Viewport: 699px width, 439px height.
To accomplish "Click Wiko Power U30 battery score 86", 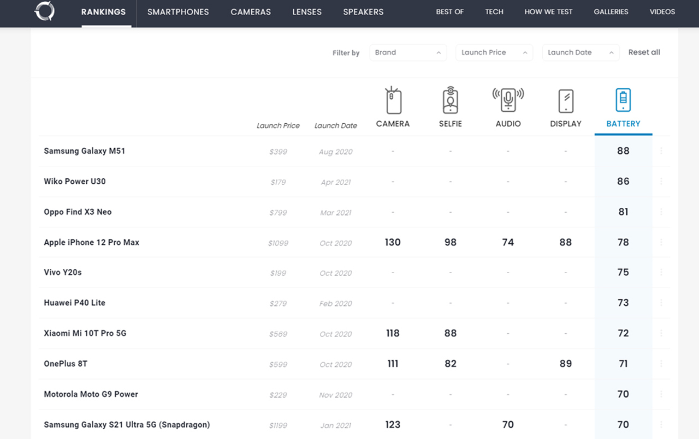I will click(623, 182).
